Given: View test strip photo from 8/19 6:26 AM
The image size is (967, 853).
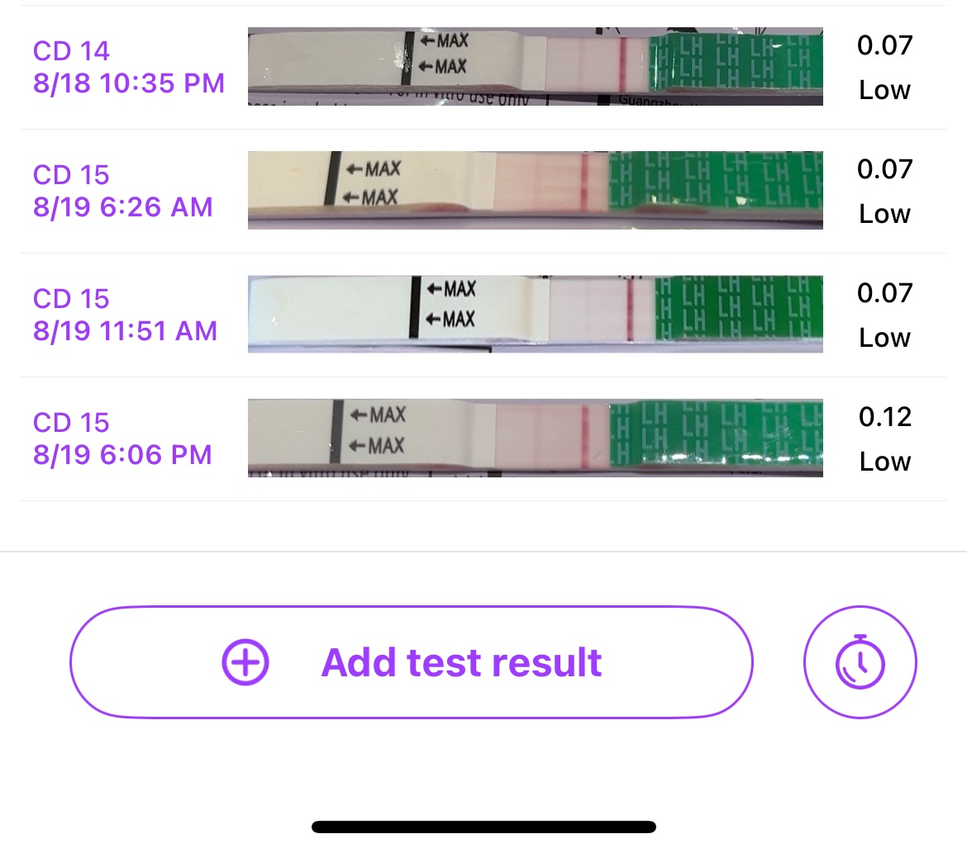Looking at the screenshot, I should coord(535,190).
